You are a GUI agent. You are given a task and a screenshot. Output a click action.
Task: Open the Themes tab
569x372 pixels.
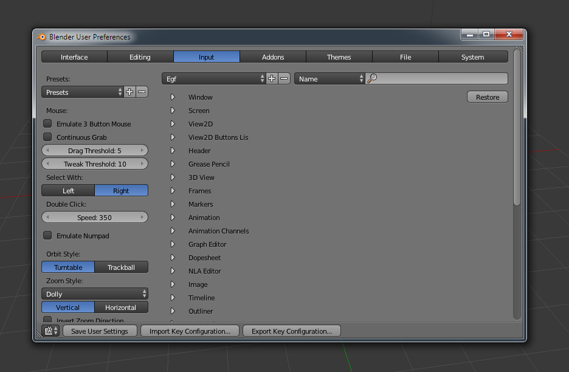339,57
